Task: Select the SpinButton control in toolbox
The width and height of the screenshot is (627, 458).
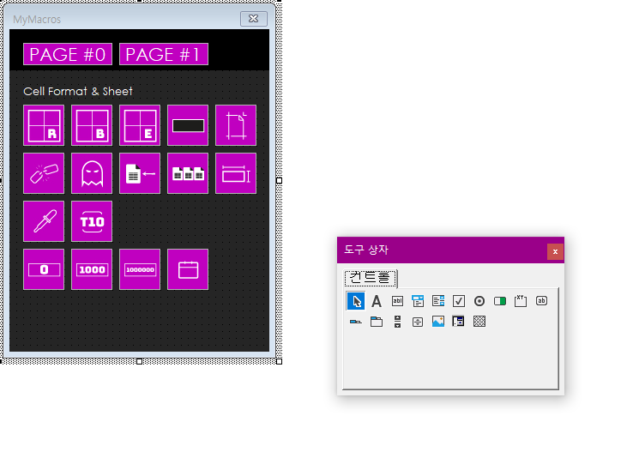Action: click(x=418, y=322)
